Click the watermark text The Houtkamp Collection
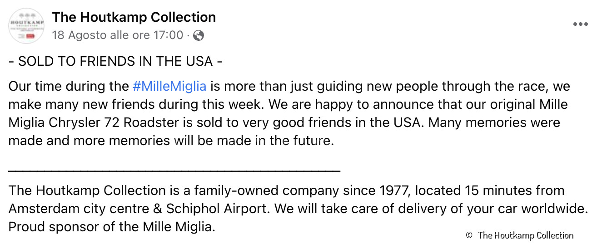 (526, 235)
